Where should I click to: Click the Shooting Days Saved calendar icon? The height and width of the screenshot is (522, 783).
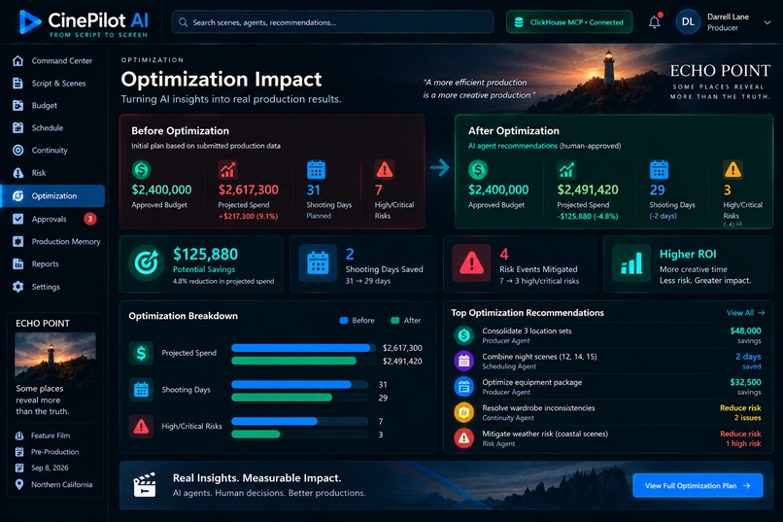pyautogui.click(x=318, y=262)
